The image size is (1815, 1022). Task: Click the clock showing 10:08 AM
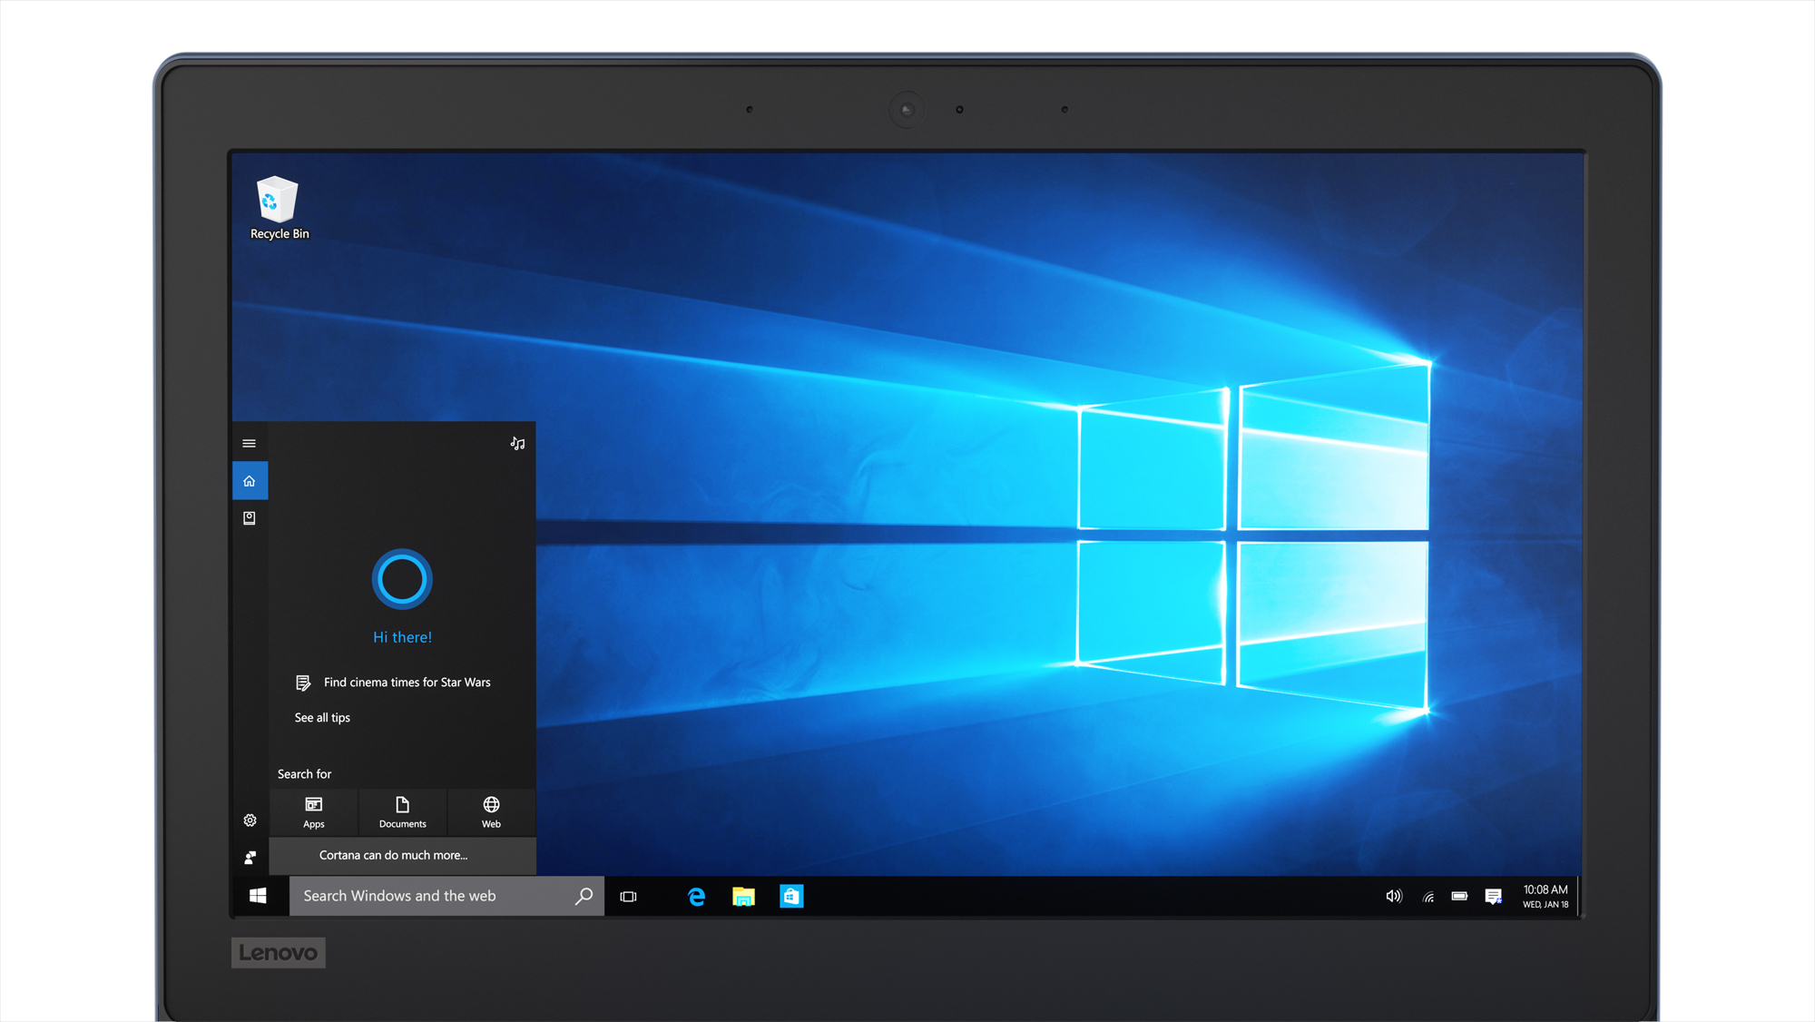pyautogui.click(x=1545, y=897)
